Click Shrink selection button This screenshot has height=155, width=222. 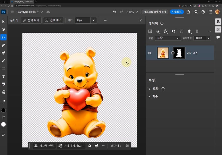coord(53,20)
